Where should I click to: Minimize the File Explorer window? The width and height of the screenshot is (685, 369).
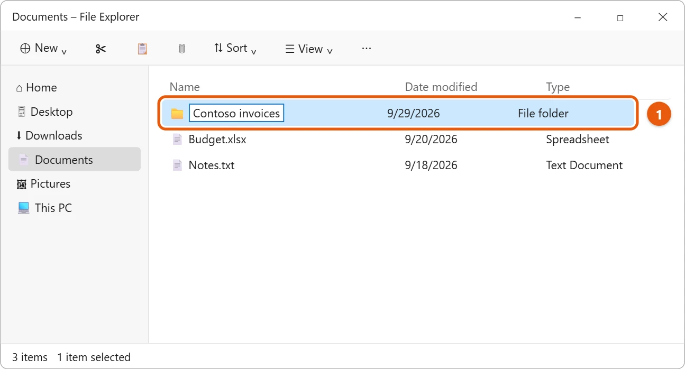pyautogui.click(x=577, y=17)
